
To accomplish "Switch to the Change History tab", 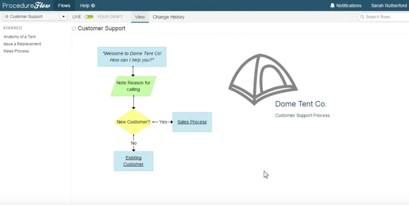I will 168,17.
